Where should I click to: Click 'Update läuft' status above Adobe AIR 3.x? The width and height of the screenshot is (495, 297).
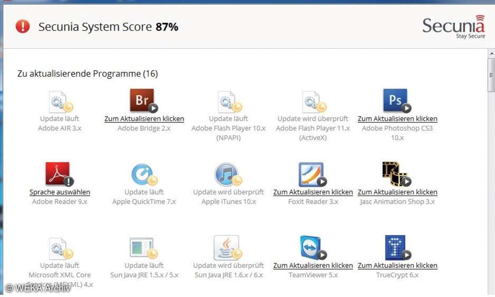pyautogui.click(x=60, y=119)
